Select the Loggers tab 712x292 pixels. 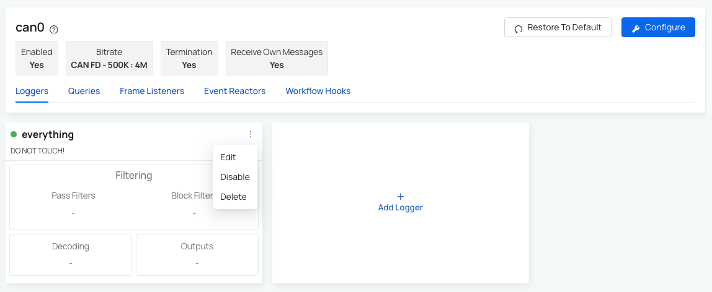click(32, 91)
